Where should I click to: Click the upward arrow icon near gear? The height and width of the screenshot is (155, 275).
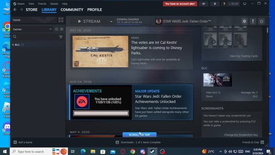[253, 21]
